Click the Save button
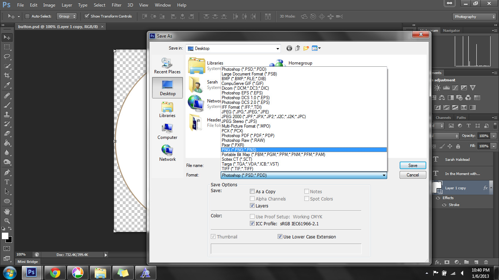The width and height of the screenshot is (499, 280). 413,166
